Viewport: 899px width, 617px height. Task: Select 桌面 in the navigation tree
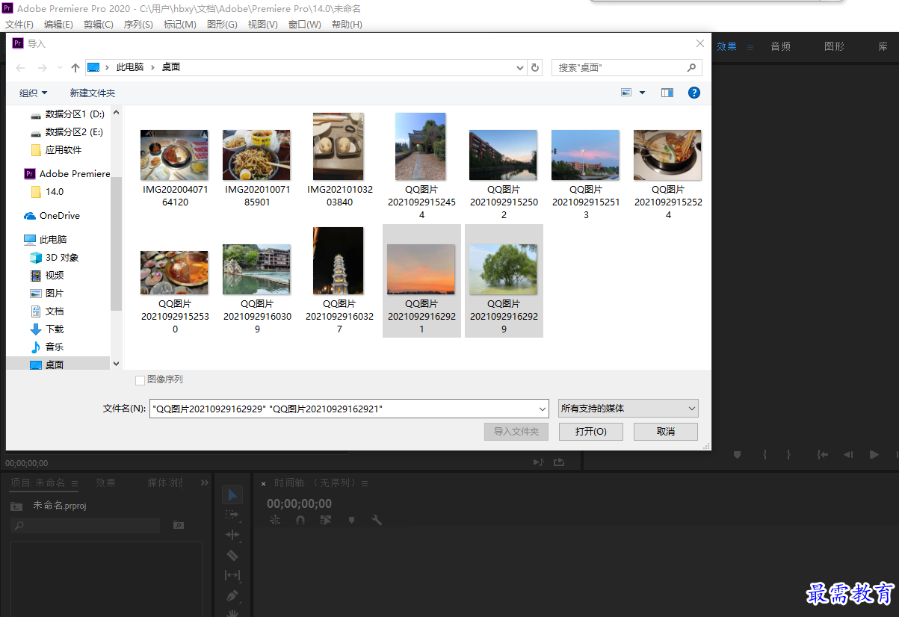55,365
